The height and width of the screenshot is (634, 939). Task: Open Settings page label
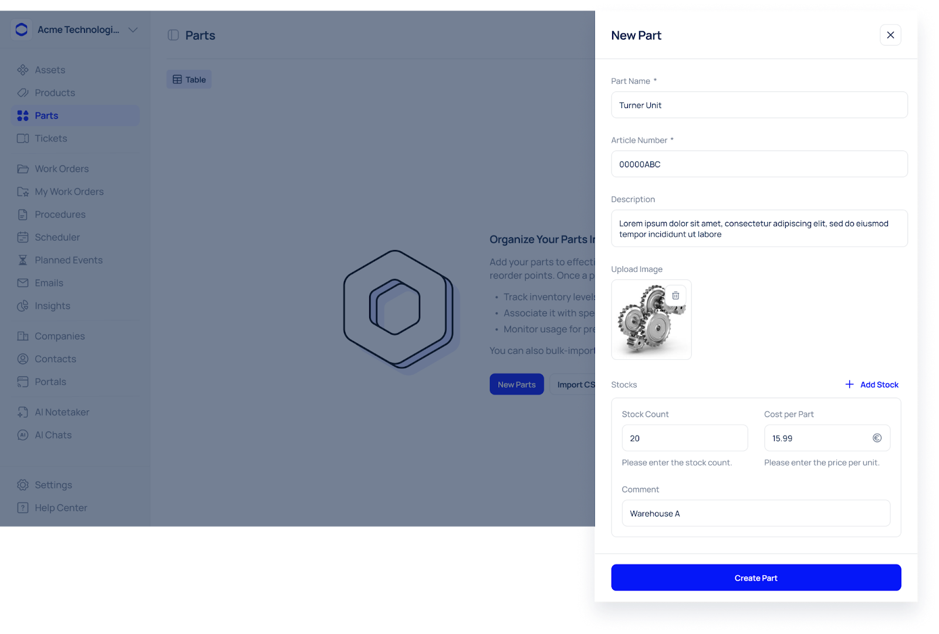click(x=53, y=485)
